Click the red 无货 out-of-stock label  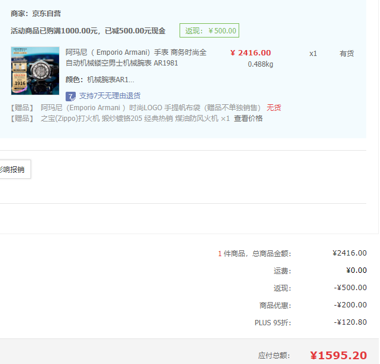[274, 107]
